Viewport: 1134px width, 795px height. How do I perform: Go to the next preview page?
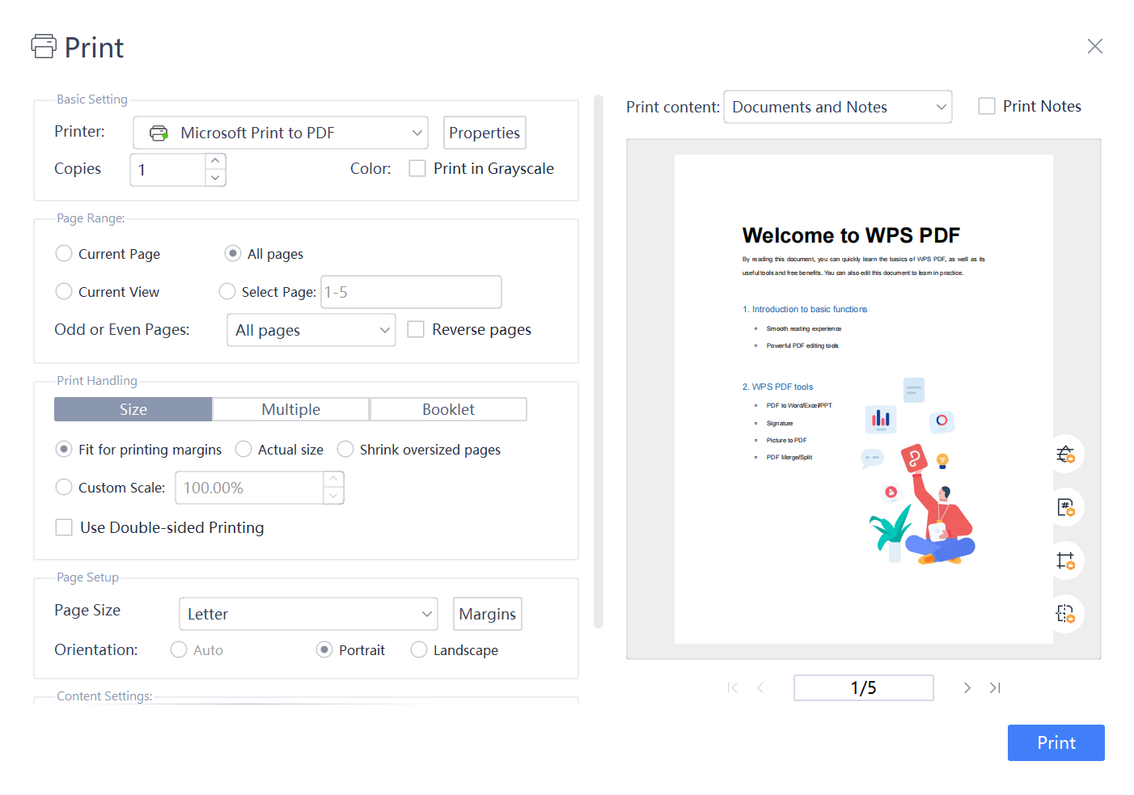click(x=967, y=687)
